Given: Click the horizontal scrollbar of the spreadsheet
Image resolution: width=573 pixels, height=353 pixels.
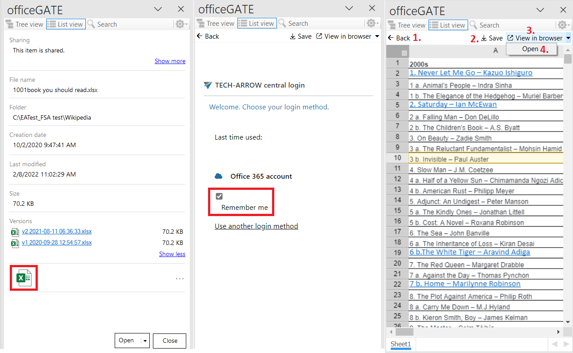Looking at the screenshot, I should point(476,332).
